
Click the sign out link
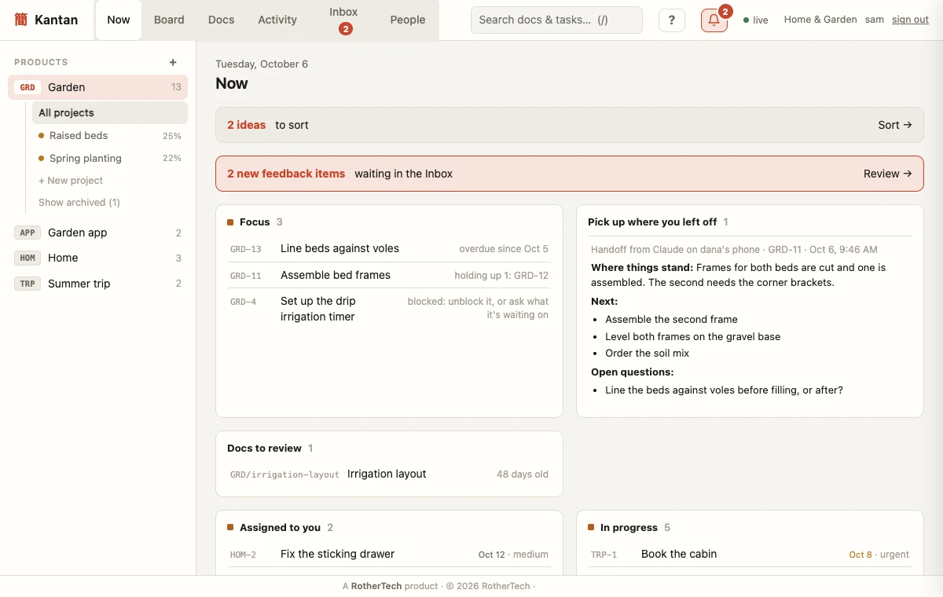pos(910,20)
